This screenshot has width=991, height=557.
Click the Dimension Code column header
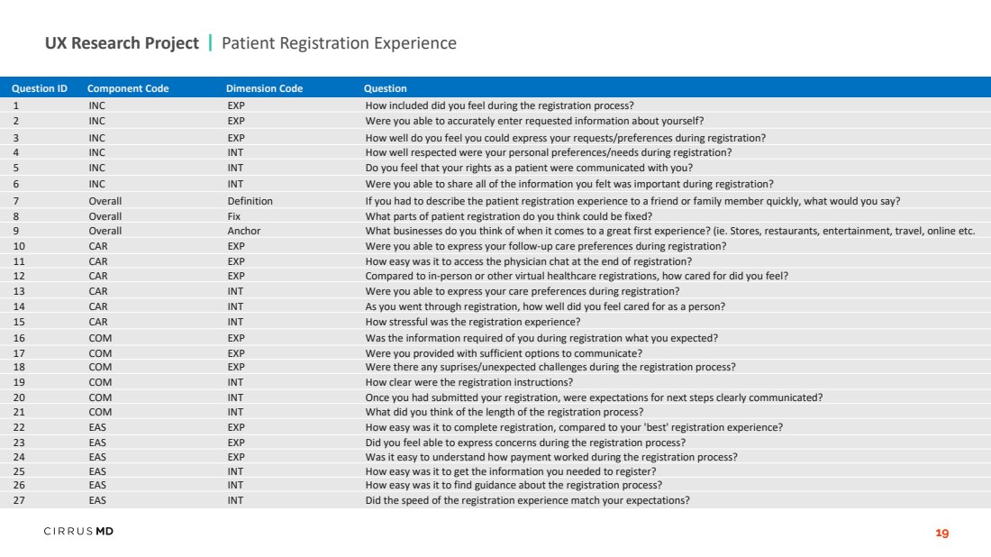pyautogui.click(x=264, y=88)
